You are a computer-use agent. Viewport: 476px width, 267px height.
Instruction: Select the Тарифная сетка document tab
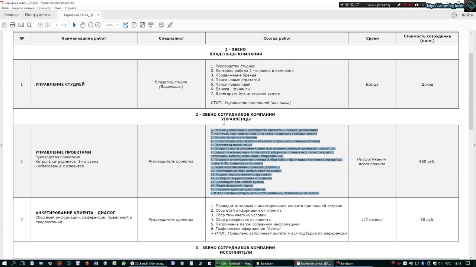79,15
